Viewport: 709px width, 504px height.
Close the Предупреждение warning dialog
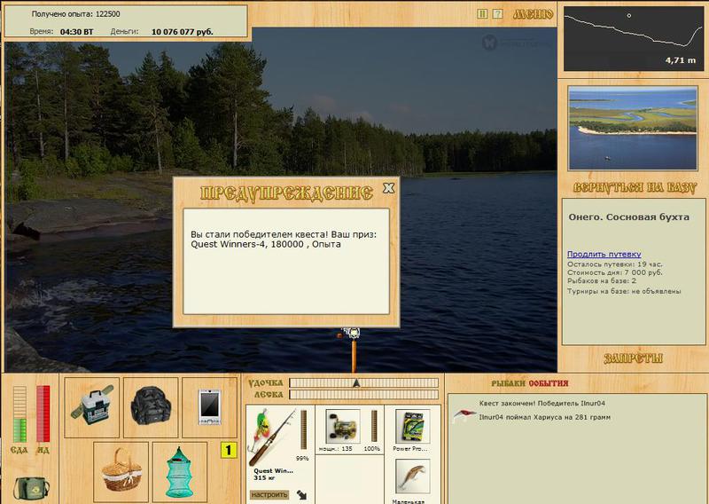point(388,188)
